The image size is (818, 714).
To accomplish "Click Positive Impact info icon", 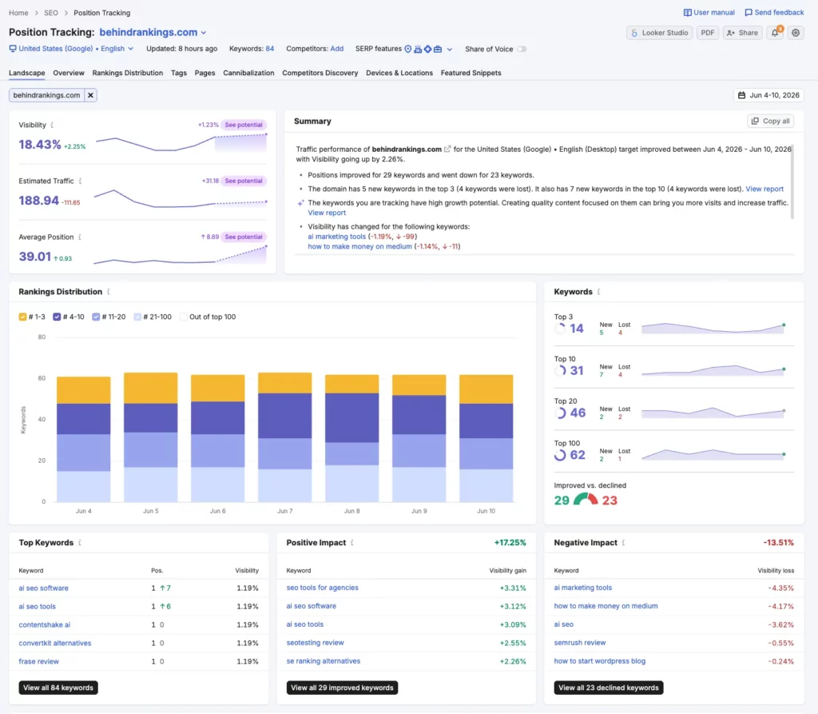I will [x=352, y=543].
